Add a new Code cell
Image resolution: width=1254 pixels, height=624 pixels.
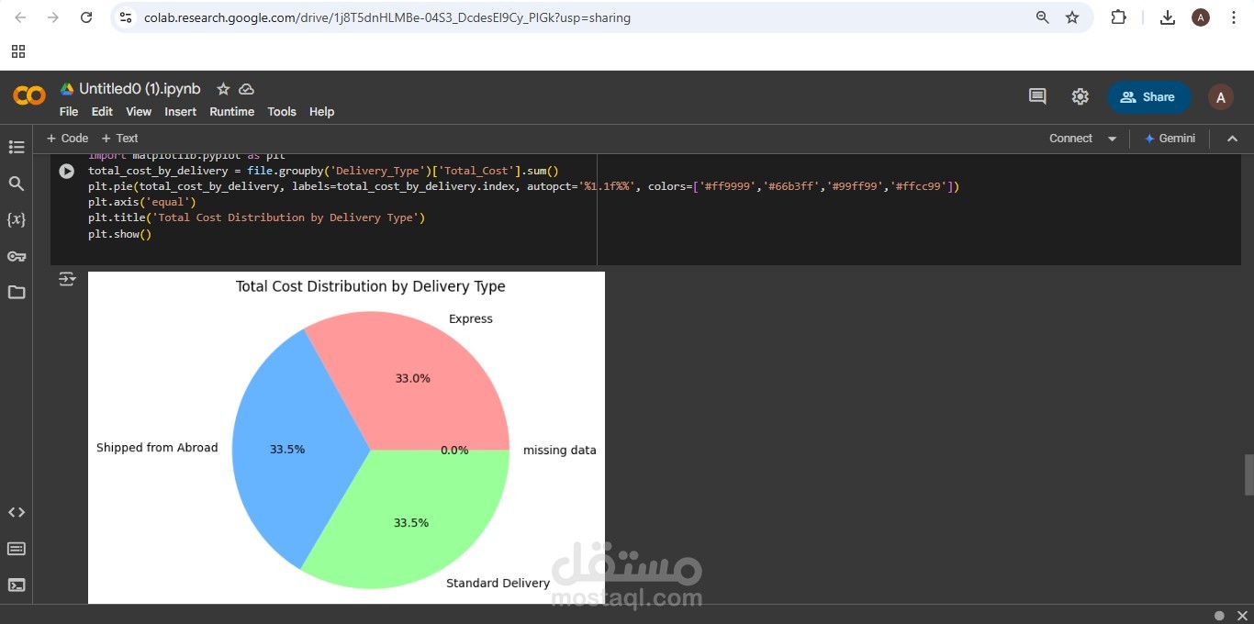(67, 139)
